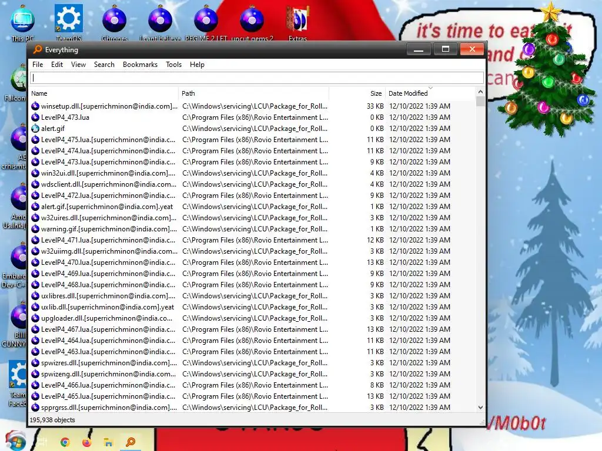Open the Windows Start button
Screen dimensions: 602x451
click(15, 441)
